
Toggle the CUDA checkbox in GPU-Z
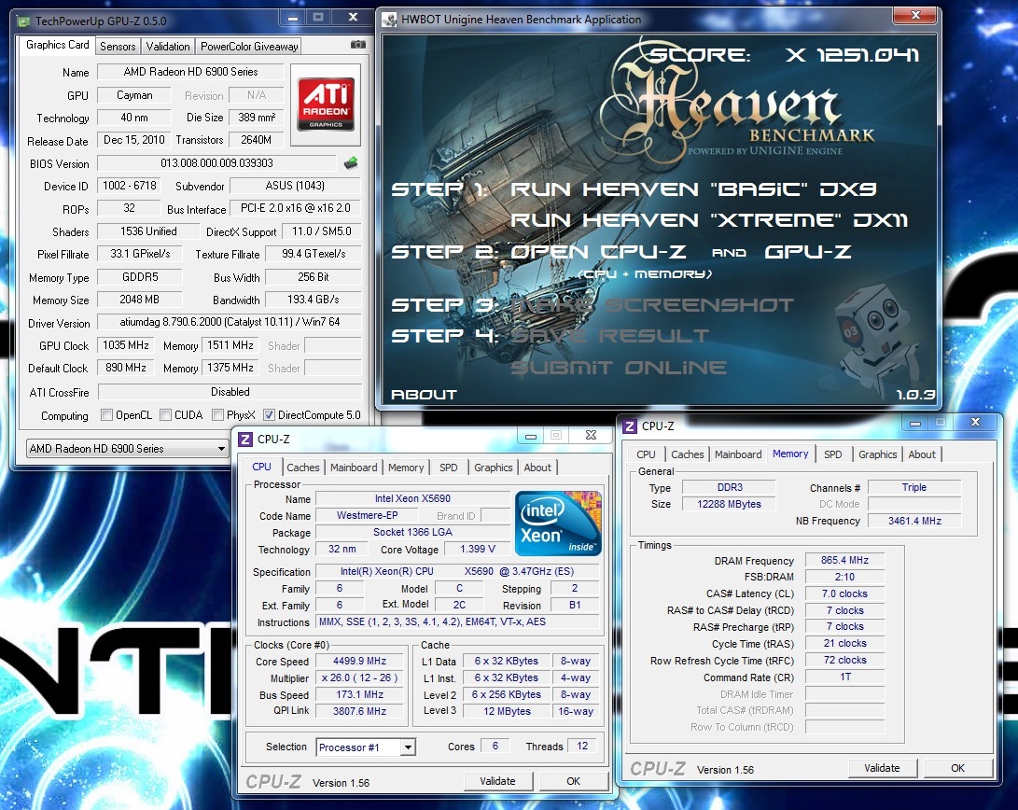click(165, 414)
